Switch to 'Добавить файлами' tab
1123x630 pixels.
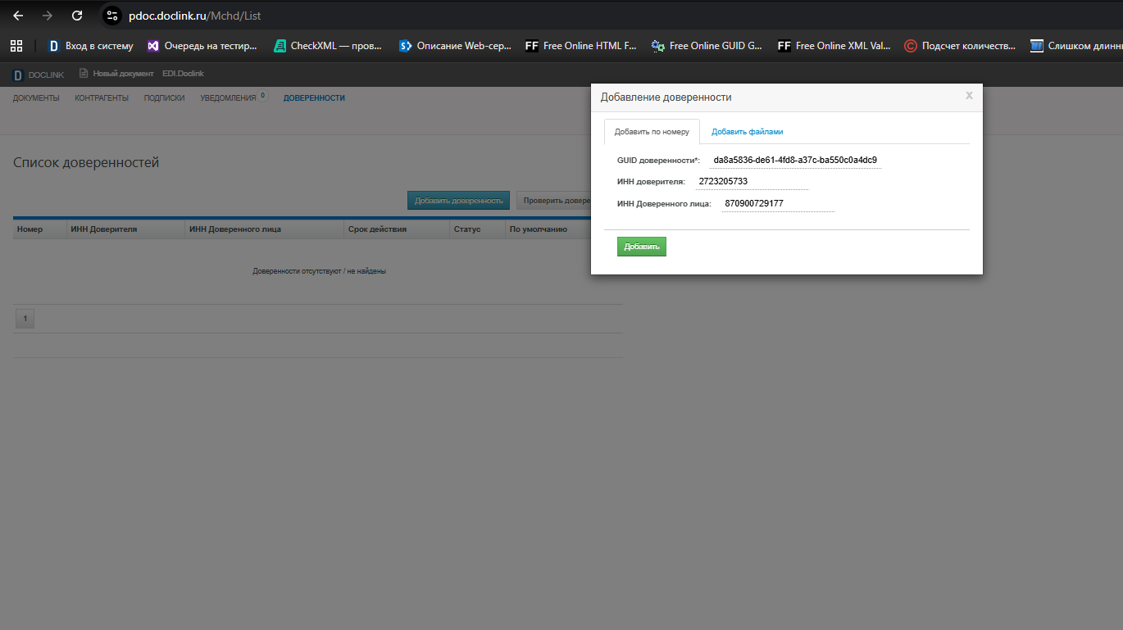pyautogui.click(x=748, y=132)
